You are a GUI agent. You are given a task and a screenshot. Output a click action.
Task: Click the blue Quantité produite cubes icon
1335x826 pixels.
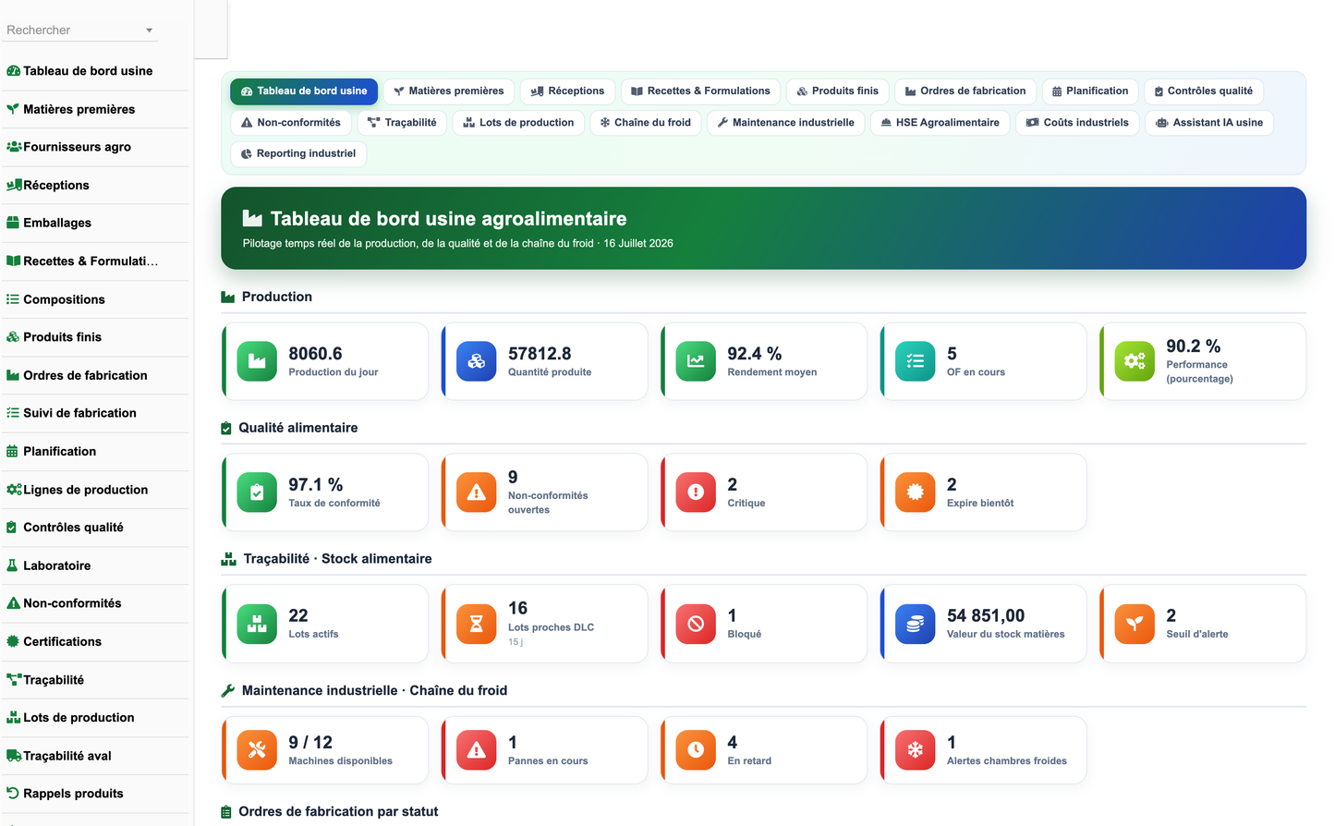click(477, 361)
